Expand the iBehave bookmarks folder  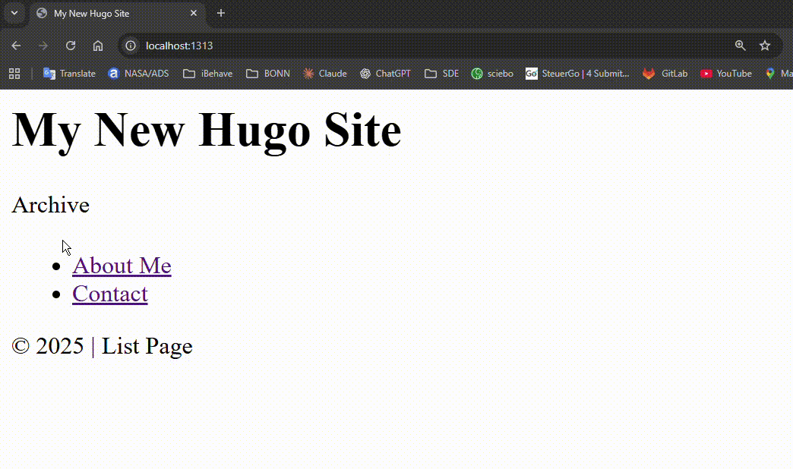click(207, 74)
